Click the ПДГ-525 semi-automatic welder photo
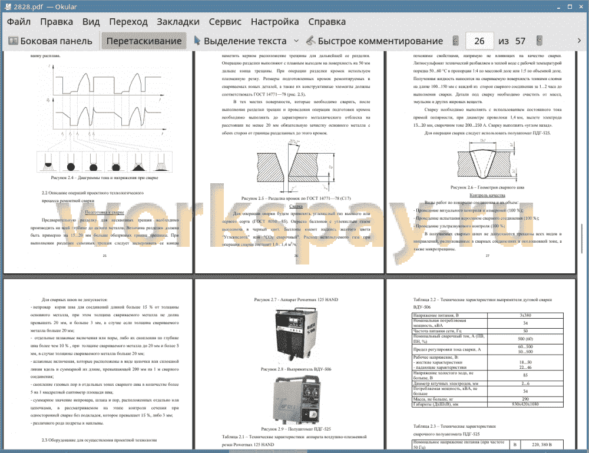The height and width of the screenshot is (453, 589). coord(297,399)
